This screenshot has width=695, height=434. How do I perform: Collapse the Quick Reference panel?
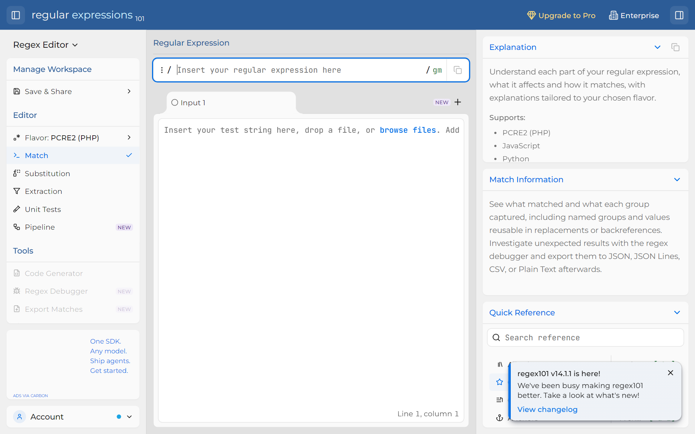tap(677, 312)
